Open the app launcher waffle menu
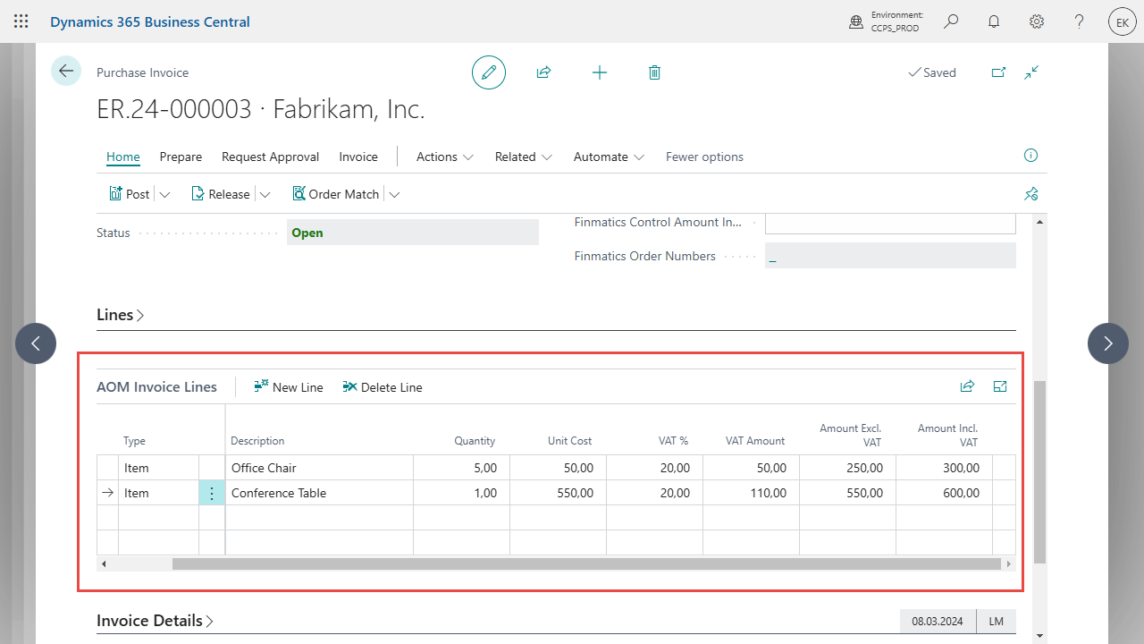Screen dimensions: 1144x644 (x=21, y=21)
